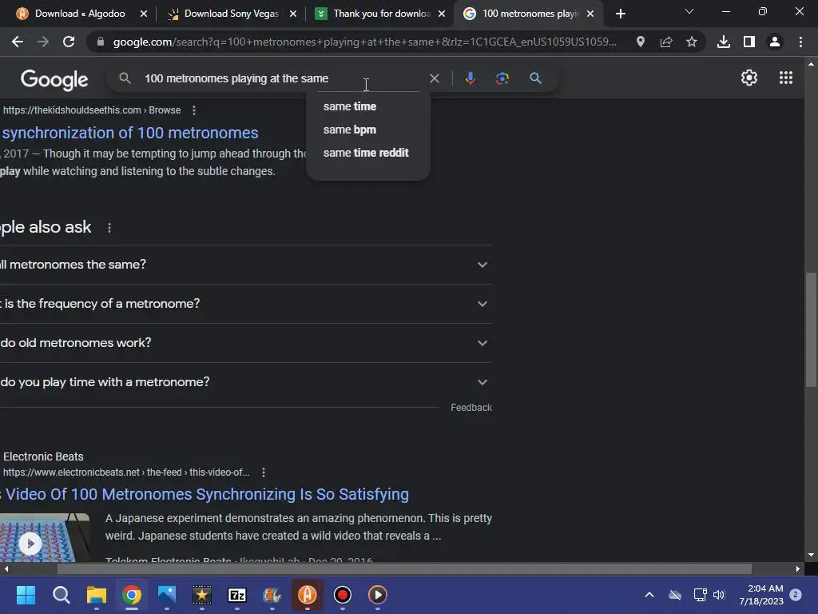Expand 'play time with a metronome?' question
The height and width of the screenshot is (614, 818).
[x=246, y=382]
